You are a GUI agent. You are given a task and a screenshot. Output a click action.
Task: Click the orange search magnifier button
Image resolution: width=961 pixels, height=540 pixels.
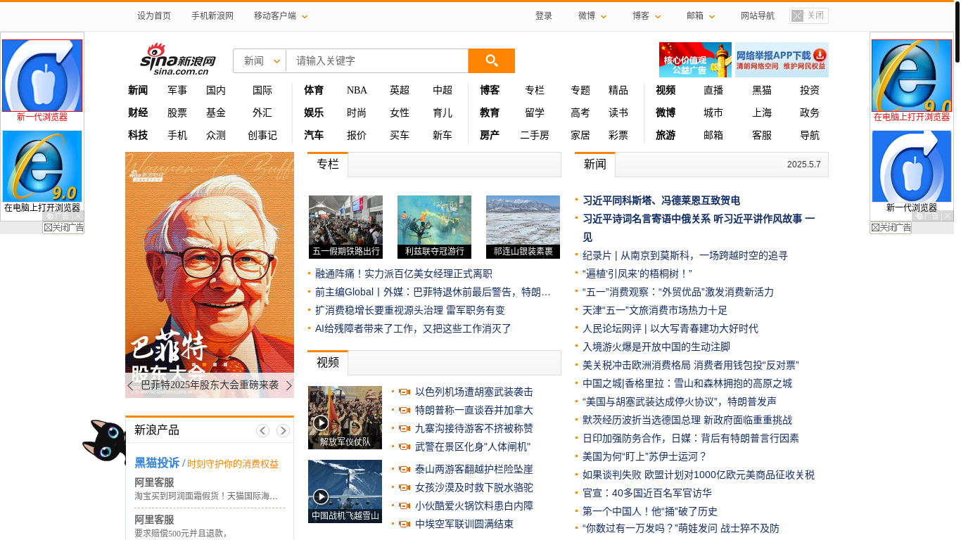491,60
